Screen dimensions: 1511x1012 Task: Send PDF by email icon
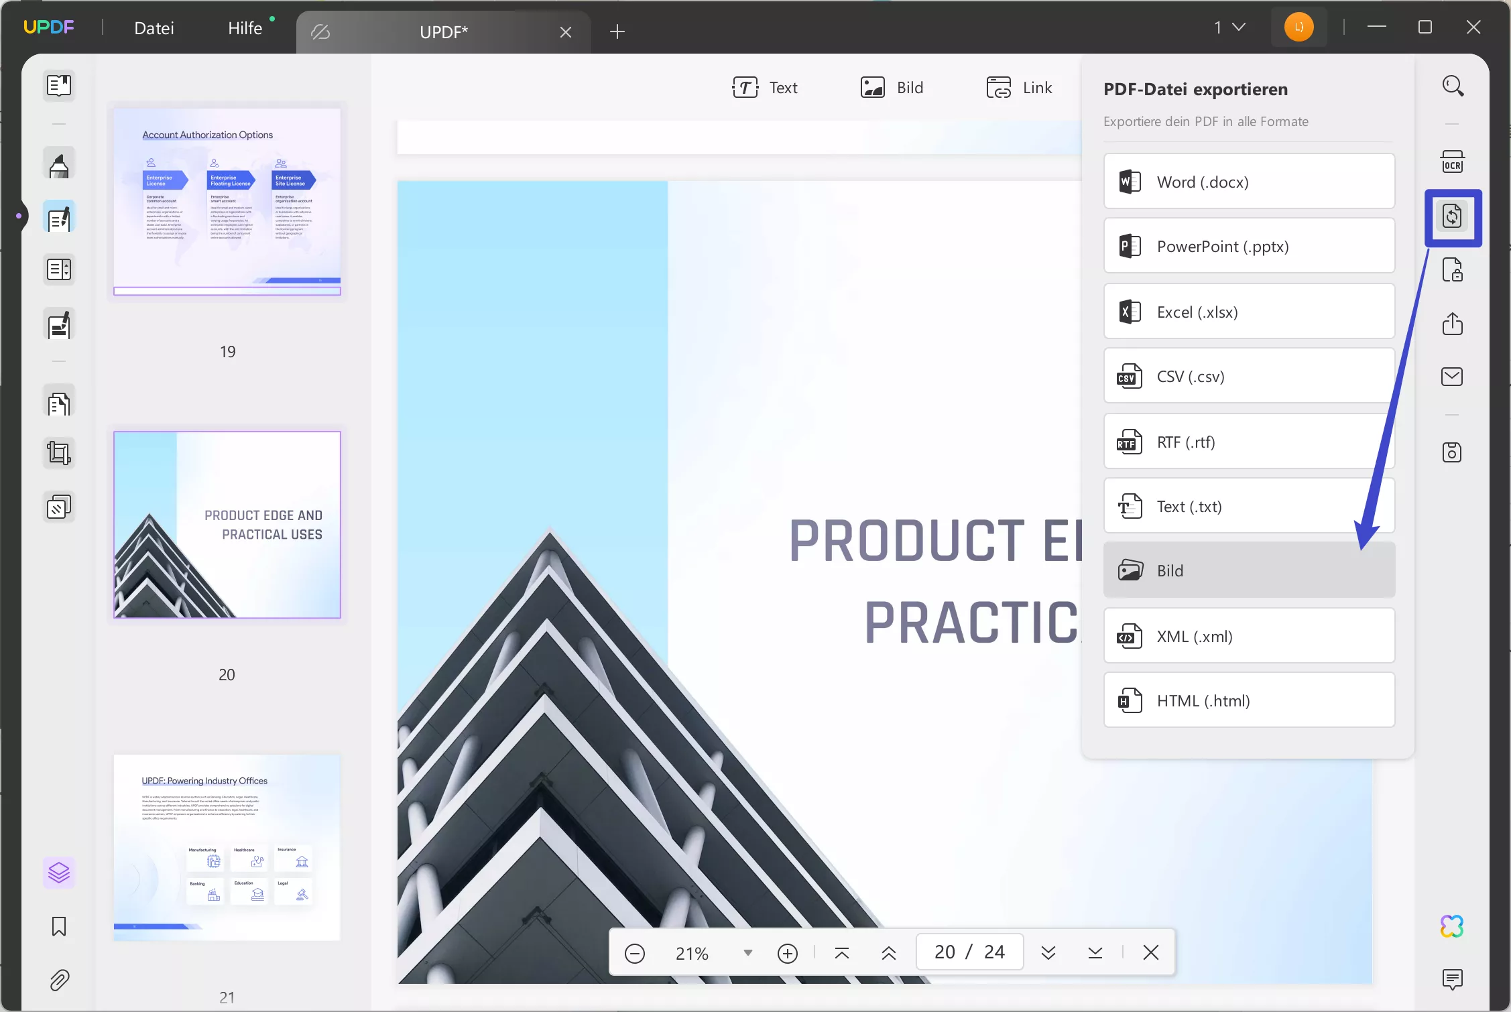[1452, 377]
